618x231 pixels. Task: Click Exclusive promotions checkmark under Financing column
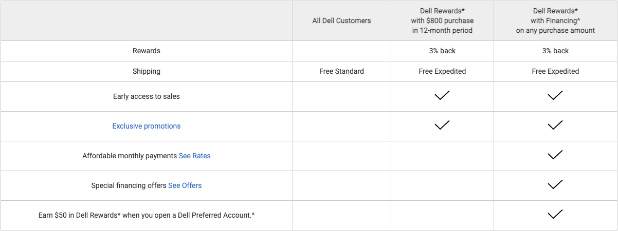(x=555, y=125)
